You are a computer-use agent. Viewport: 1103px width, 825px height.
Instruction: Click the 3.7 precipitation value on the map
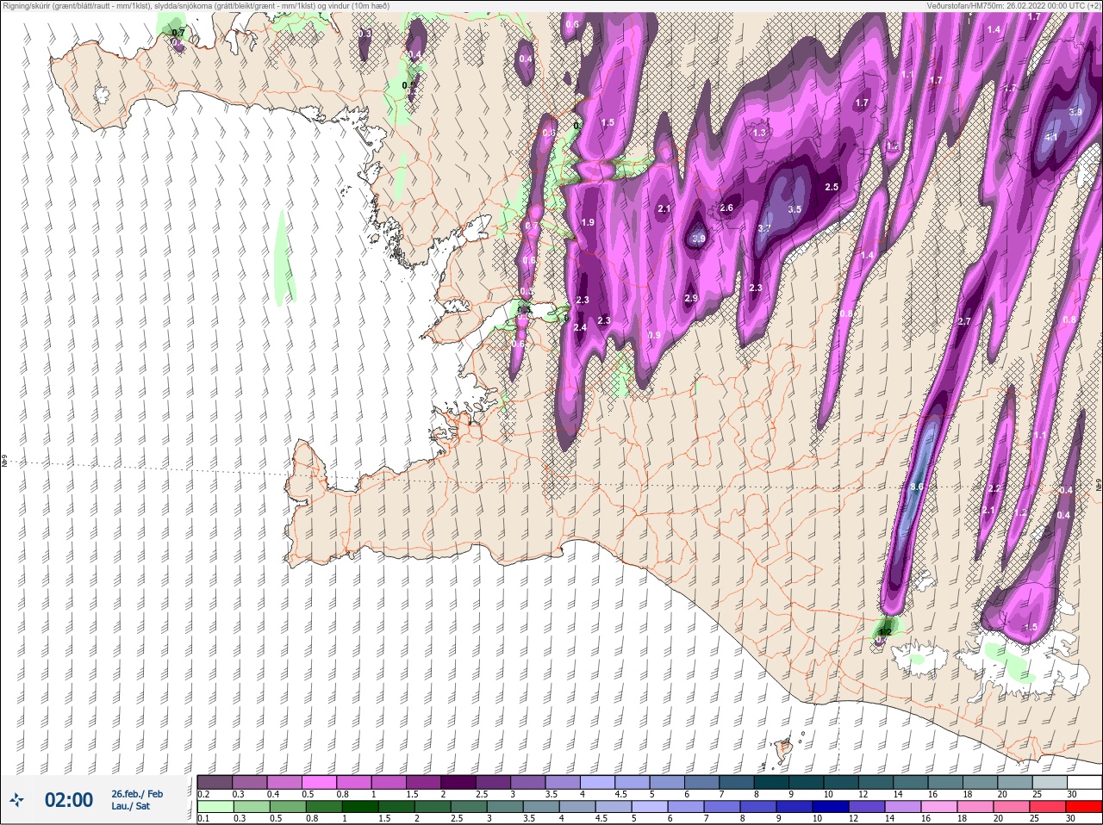pos(763,228)
